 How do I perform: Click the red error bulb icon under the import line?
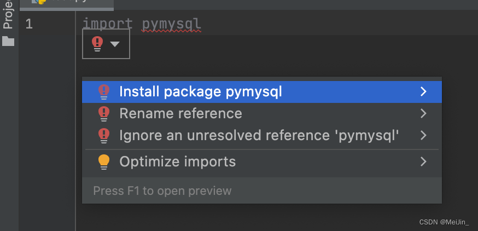coord(97,44)
